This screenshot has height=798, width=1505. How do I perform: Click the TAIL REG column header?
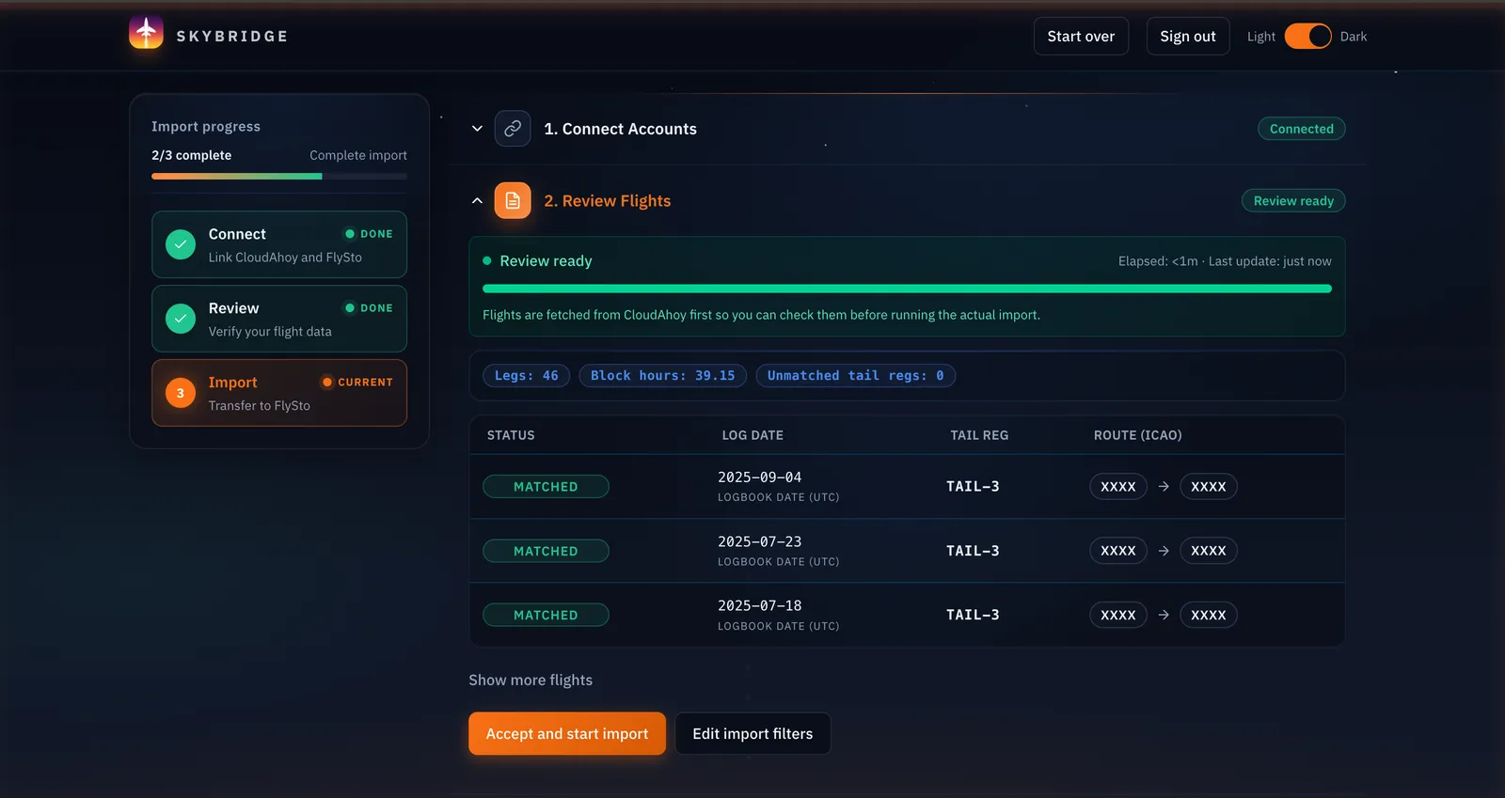click(979, 435)
